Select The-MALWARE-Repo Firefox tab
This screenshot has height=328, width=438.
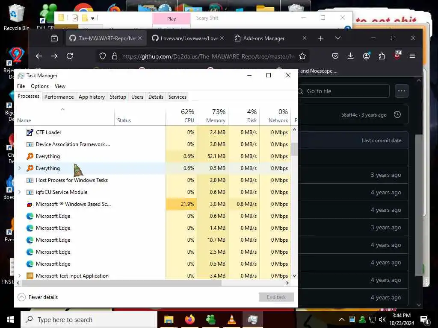click(106, 38)
